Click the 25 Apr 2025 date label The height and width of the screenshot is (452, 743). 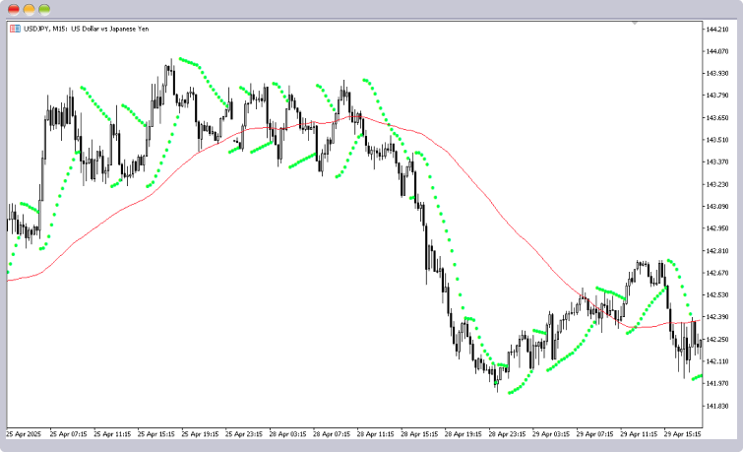(x=26, y=433)
